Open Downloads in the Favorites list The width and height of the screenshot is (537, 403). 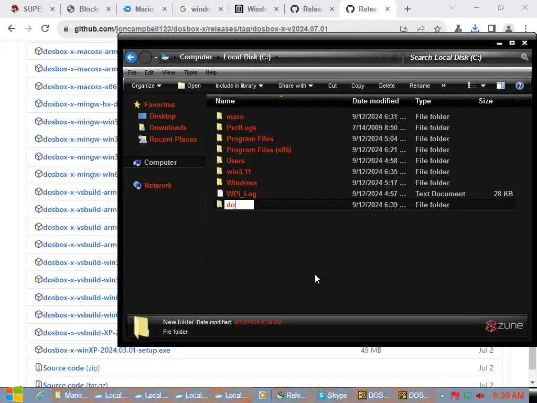[167, 128]
